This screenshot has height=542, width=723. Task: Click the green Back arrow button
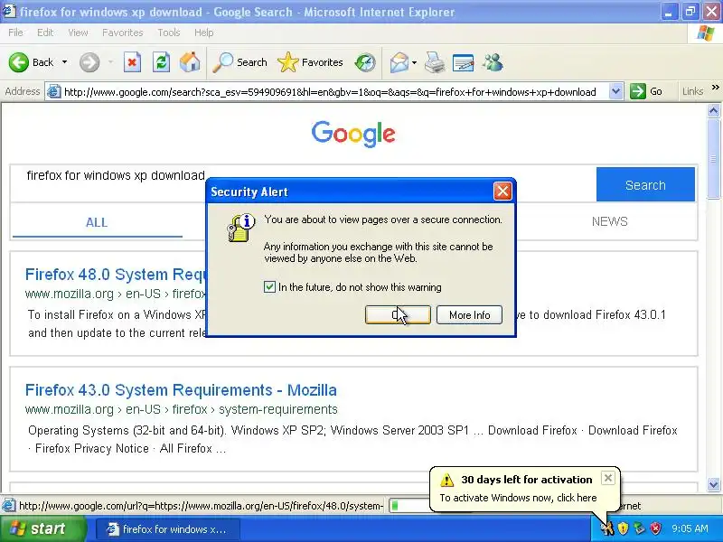coord(19,62)
